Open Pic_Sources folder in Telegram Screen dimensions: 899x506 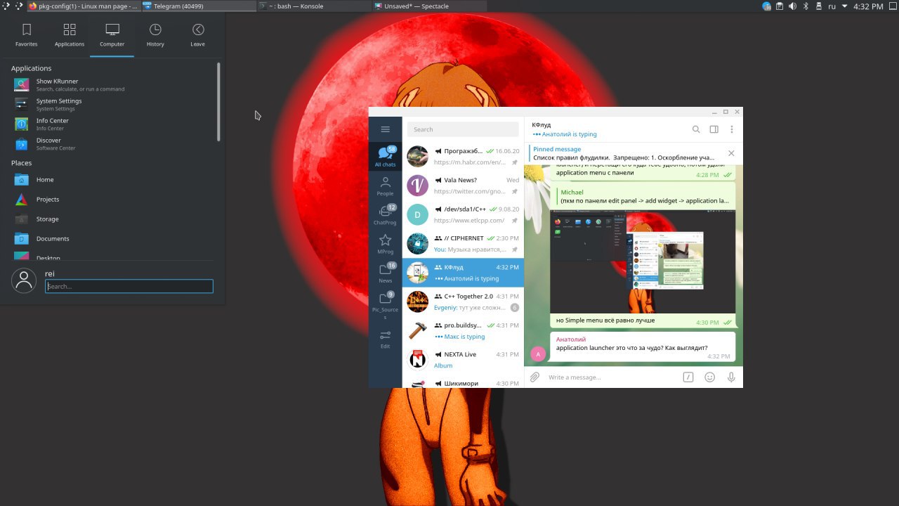pyautogui.click(x=385, y=304)
